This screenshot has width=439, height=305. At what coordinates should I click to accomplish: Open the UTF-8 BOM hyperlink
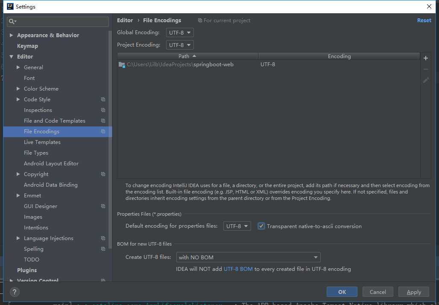coord(238,269)
